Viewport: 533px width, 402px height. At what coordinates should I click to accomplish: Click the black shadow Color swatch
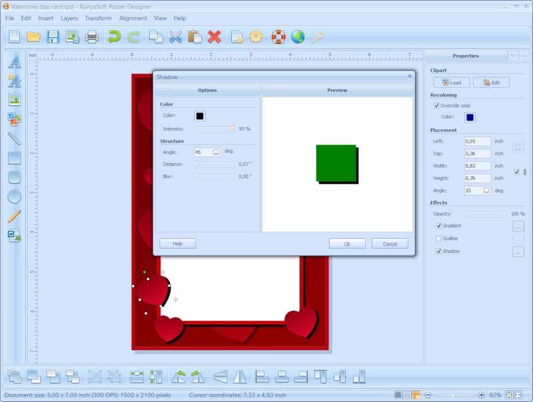200,116
